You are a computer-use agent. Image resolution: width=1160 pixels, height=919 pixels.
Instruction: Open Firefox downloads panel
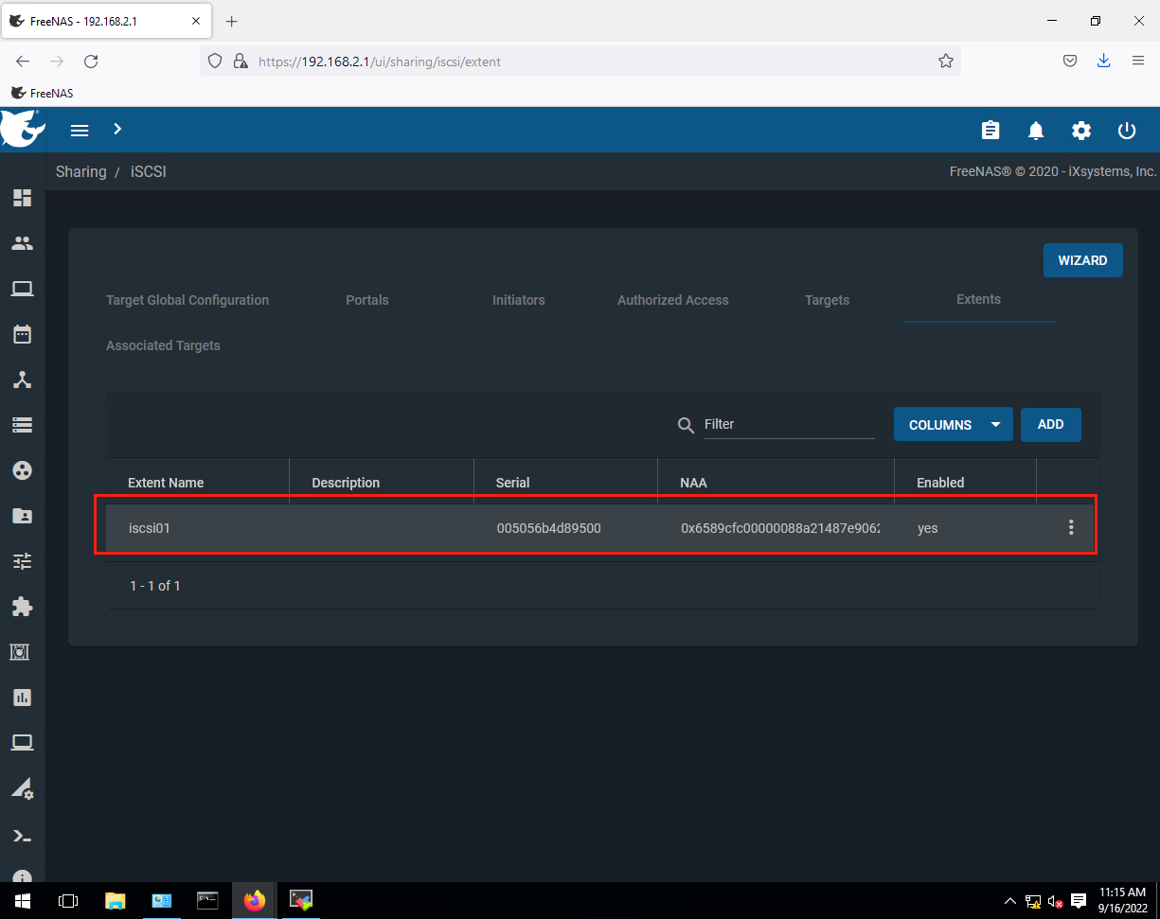click(1103, 61)
